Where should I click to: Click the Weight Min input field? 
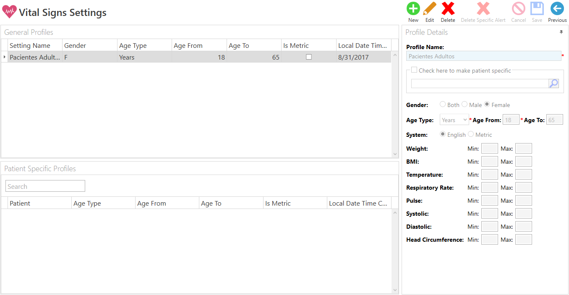pyautogui.click(x=489, y=148)
